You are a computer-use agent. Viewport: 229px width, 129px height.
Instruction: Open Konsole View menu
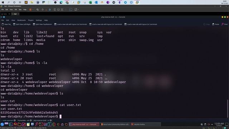tap(13, 20)
